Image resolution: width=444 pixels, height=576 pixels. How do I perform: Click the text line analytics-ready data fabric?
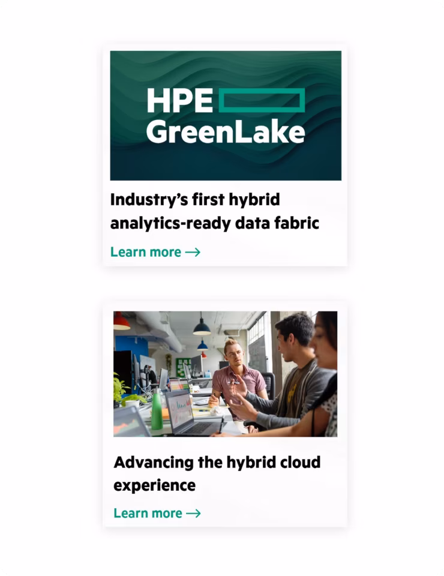pos(214,223)
